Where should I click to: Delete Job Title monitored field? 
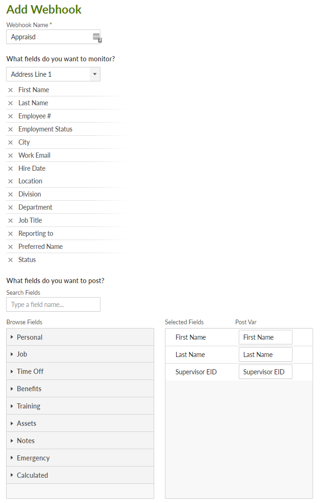tap(11, 221)
